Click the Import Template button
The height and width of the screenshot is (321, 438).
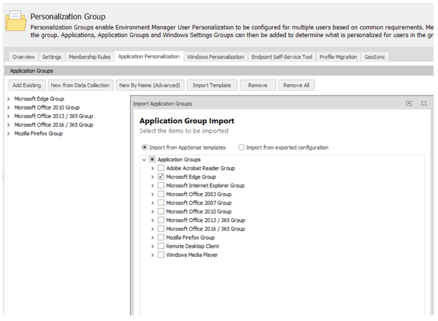point(212,85)
